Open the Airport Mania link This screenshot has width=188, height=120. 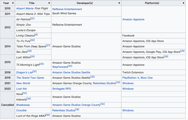coord(25,8)
